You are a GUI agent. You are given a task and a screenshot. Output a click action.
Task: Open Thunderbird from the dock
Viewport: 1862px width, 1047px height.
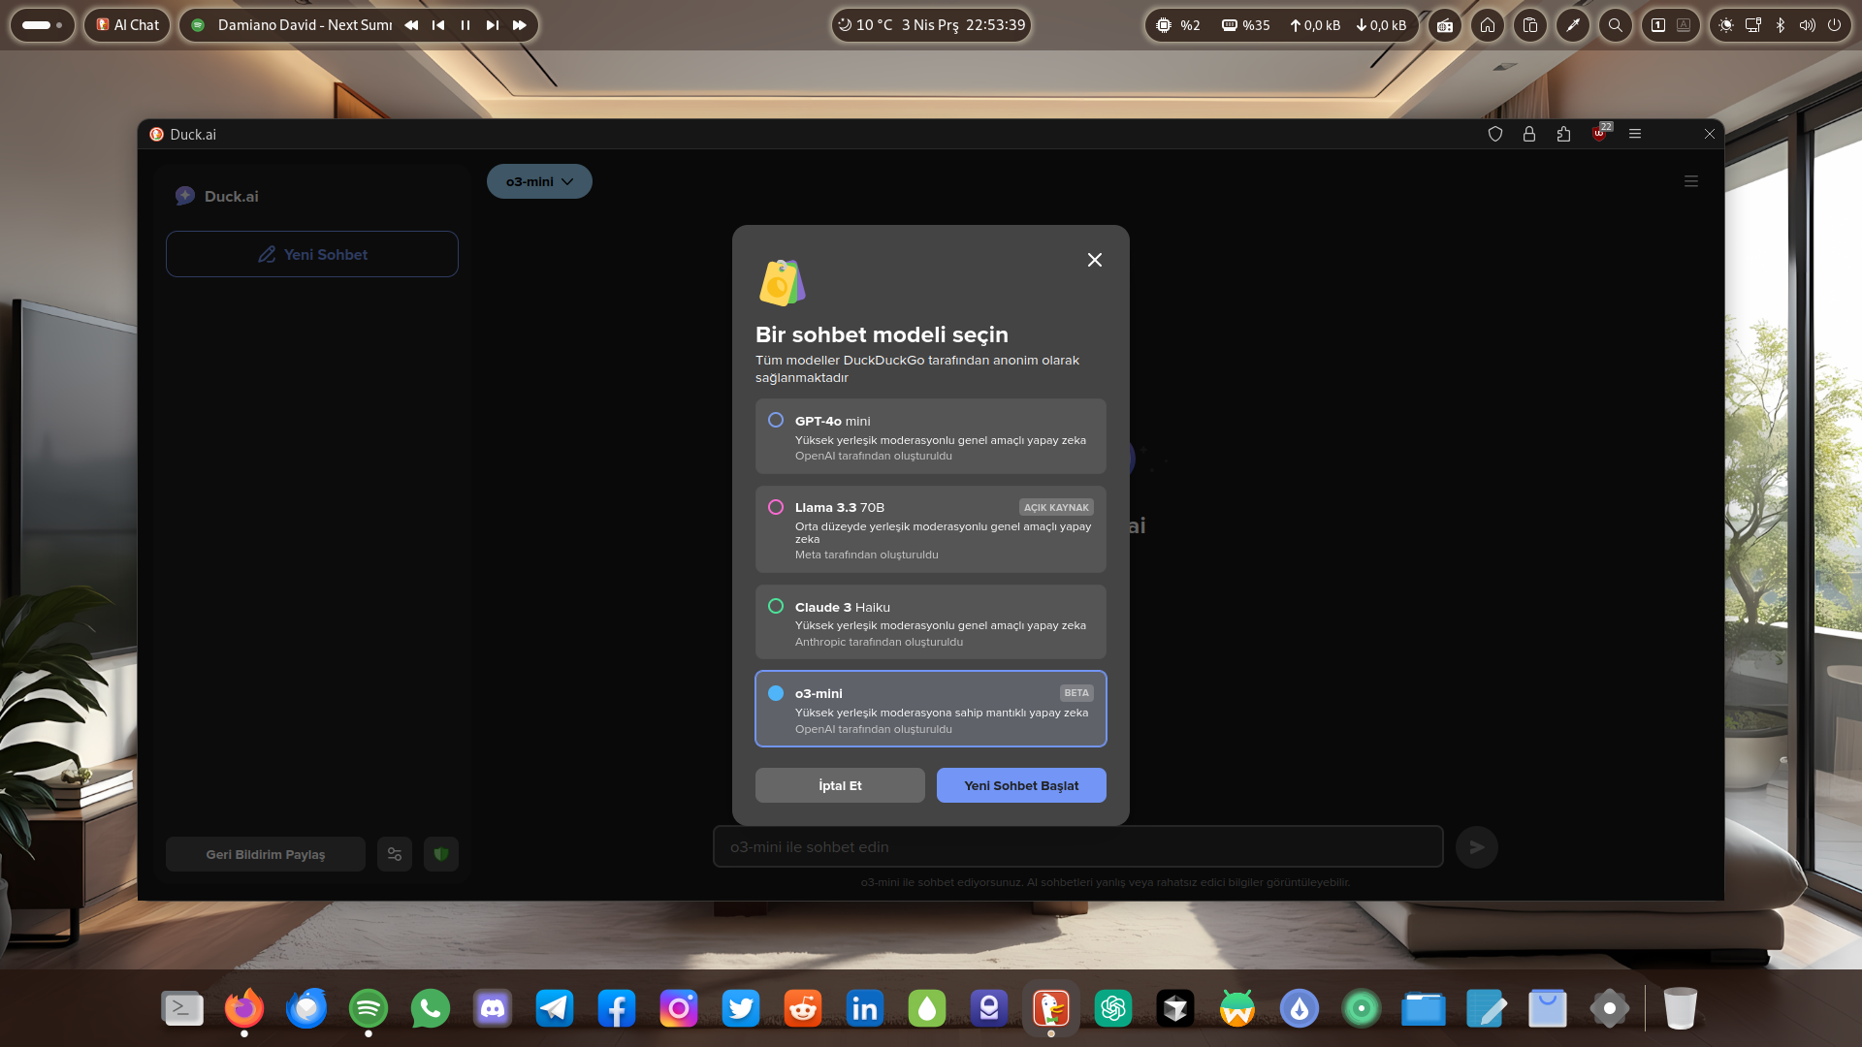(x=306, y=1009)
